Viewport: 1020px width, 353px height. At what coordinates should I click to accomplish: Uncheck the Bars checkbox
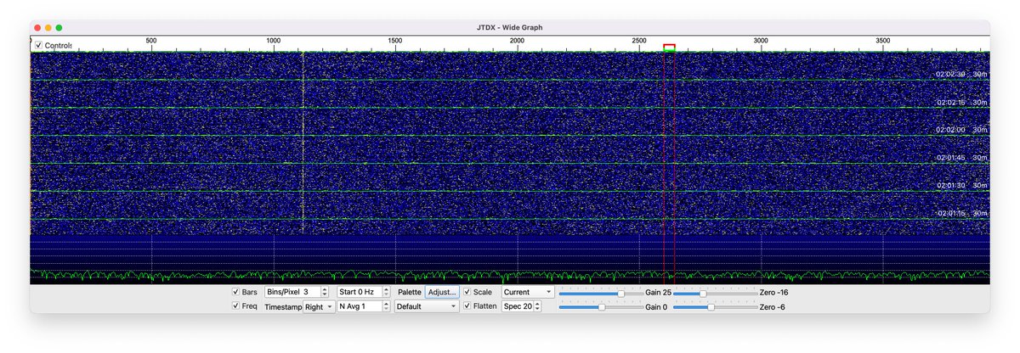tap(235, 292)
